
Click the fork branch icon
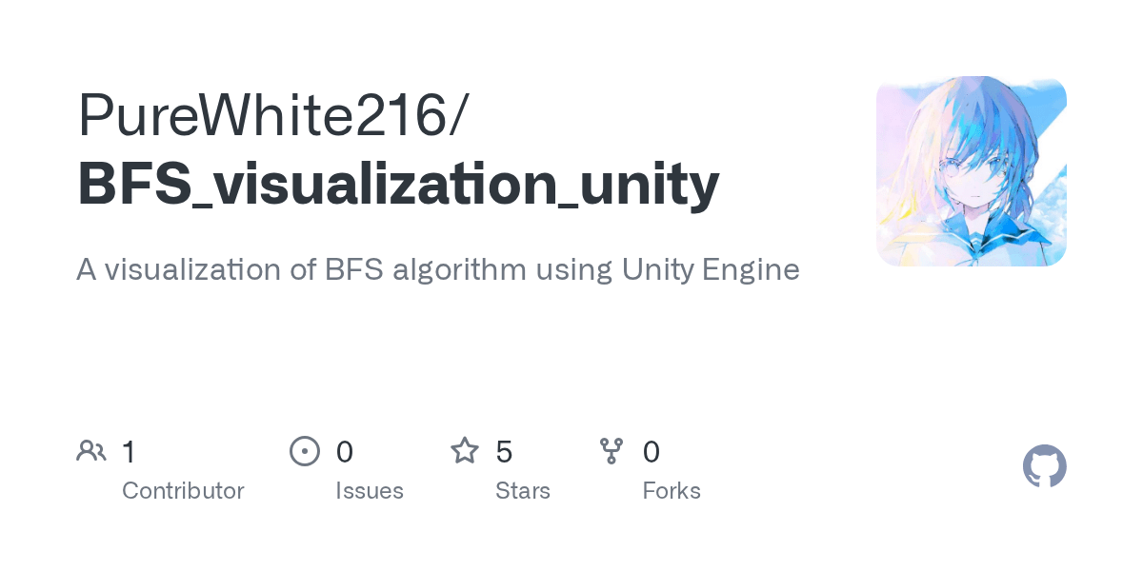(612, 451)
